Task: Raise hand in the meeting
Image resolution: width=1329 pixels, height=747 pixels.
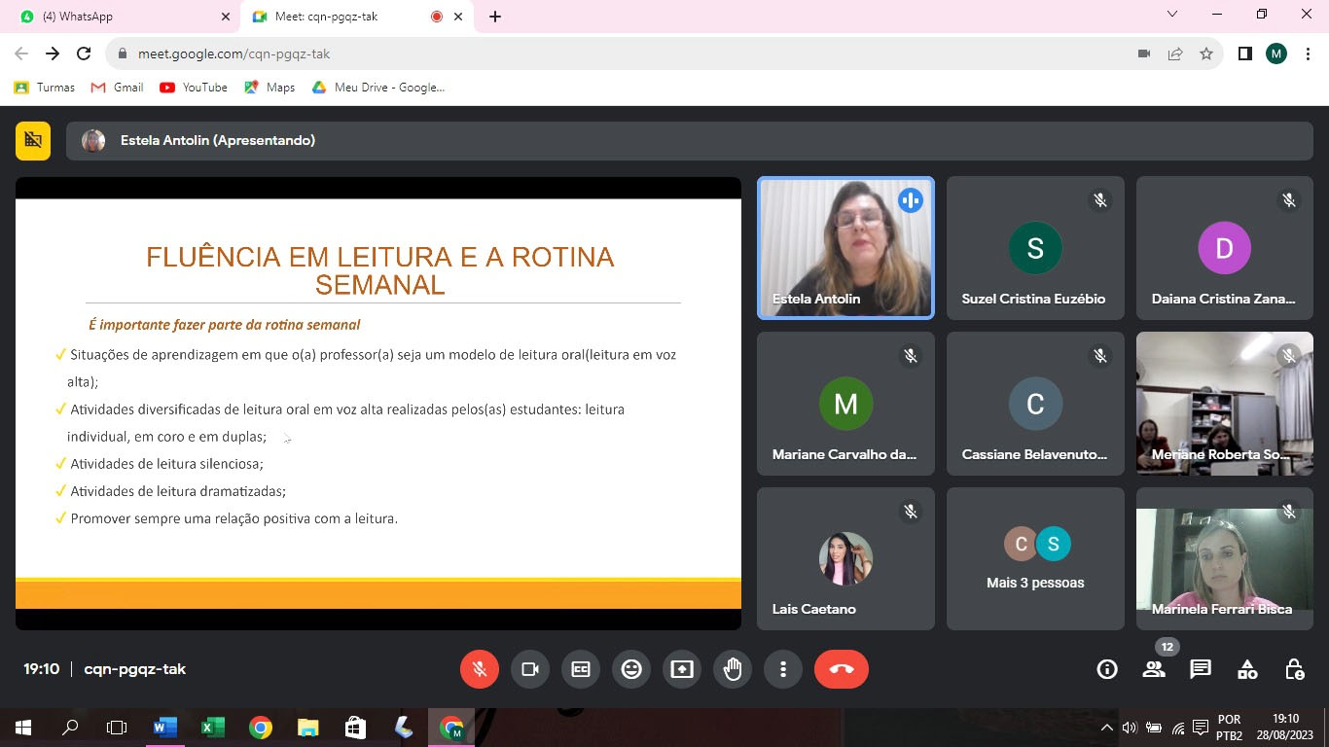Action: tap(733, 669)
